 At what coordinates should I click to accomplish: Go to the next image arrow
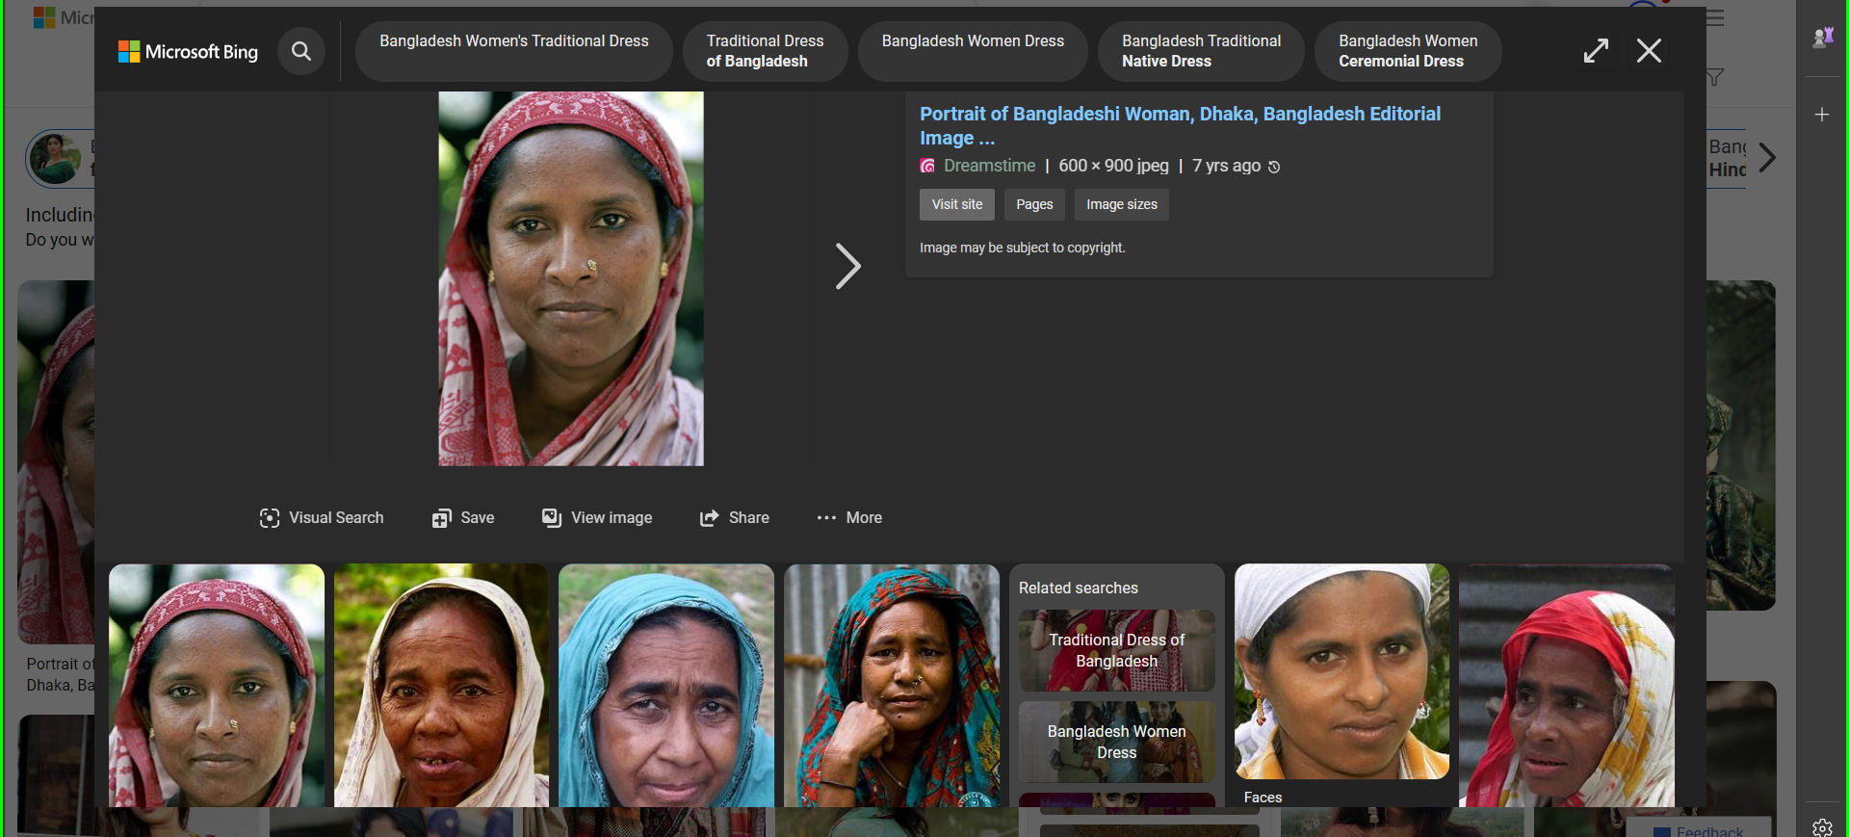(846, 267)
